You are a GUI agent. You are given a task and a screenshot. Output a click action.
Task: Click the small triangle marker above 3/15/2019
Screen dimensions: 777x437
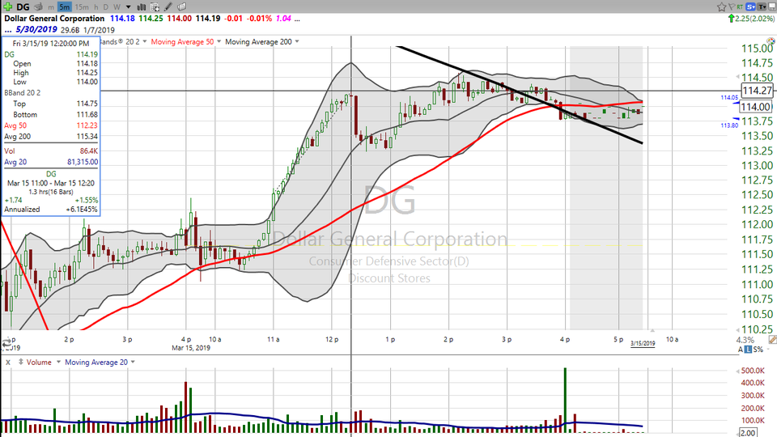[652, 330]
